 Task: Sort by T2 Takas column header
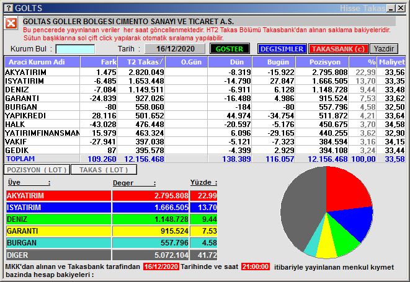[x=141, y=62]
